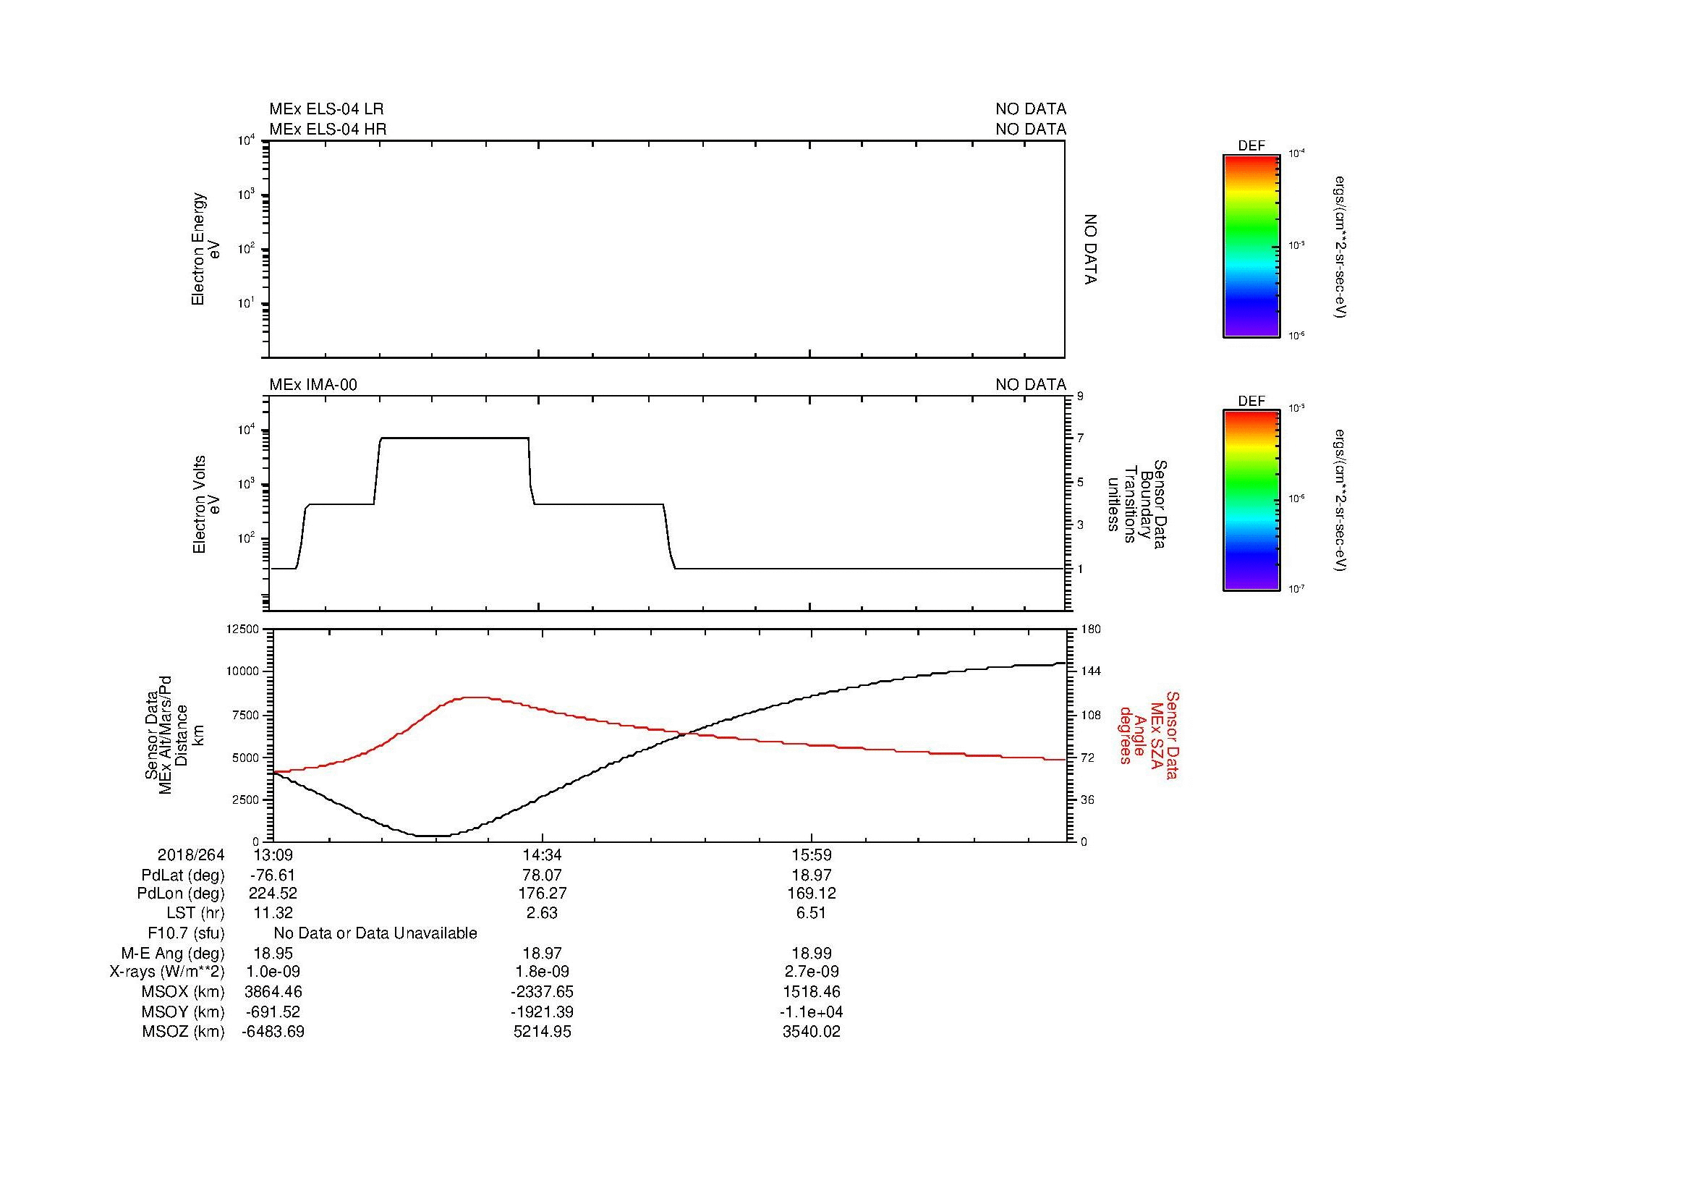Click the 'LST (hr)' row header
Screen dimensions: 1692x1196
pos(195,913)
